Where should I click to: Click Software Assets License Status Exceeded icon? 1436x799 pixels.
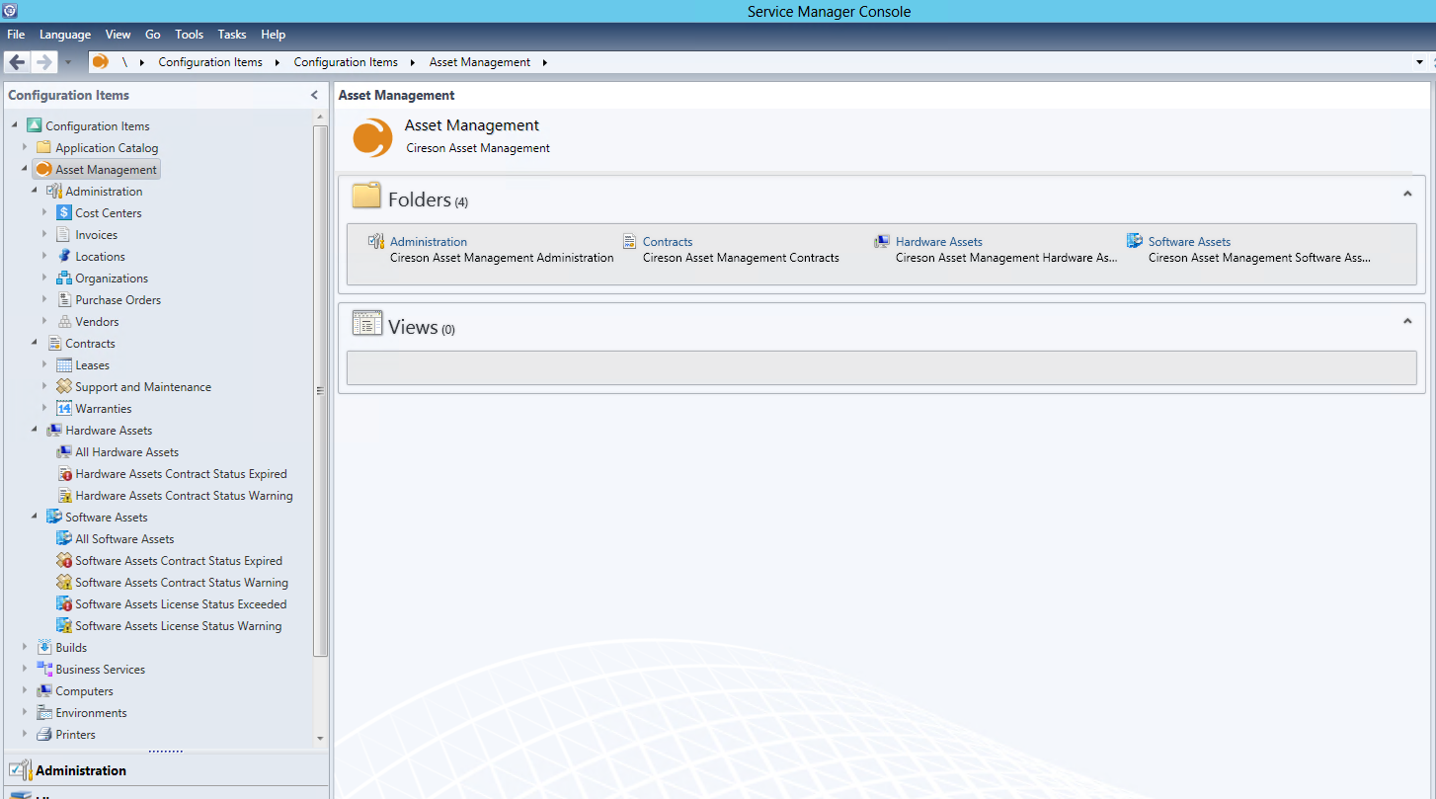(64, 603)
